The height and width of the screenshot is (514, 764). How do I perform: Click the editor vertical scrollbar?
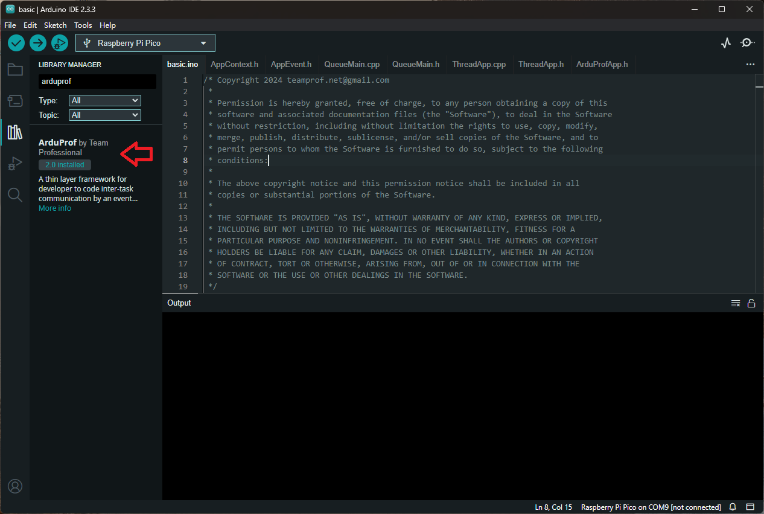(x=759, y=184)
